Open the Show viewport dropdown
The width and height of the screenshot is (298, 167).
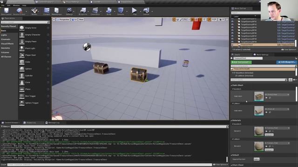81,19
